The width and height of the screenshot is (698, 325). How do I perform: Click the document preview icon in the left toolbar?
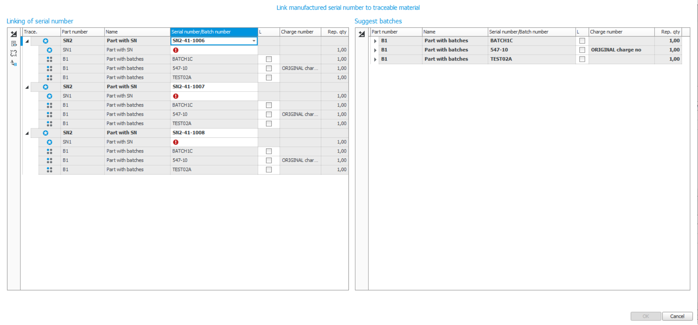pyautogui.click(x=14, y=44)
